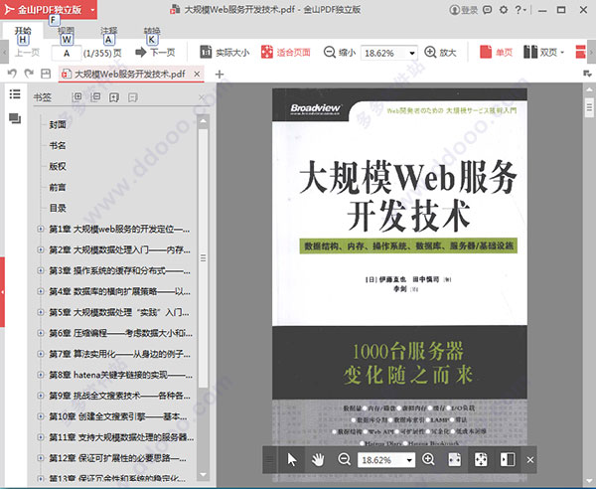Expand 第1章 bookmark node
Viewport: 596px width, 489px height.
pos(41,229)
